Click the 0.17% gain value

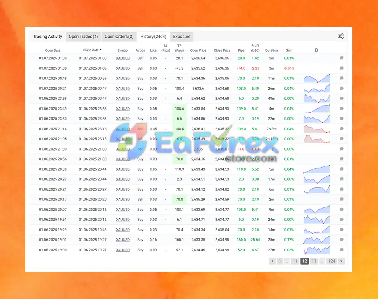click(x=289, y=240)
